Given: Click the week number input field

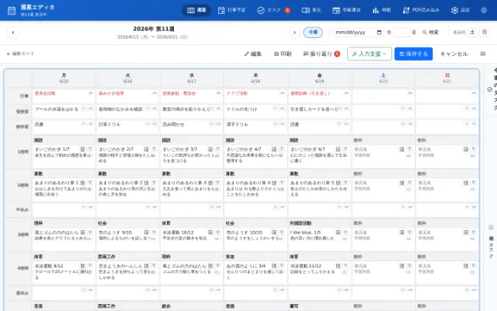Looking at the screenshot, I should tap(401, 33).
